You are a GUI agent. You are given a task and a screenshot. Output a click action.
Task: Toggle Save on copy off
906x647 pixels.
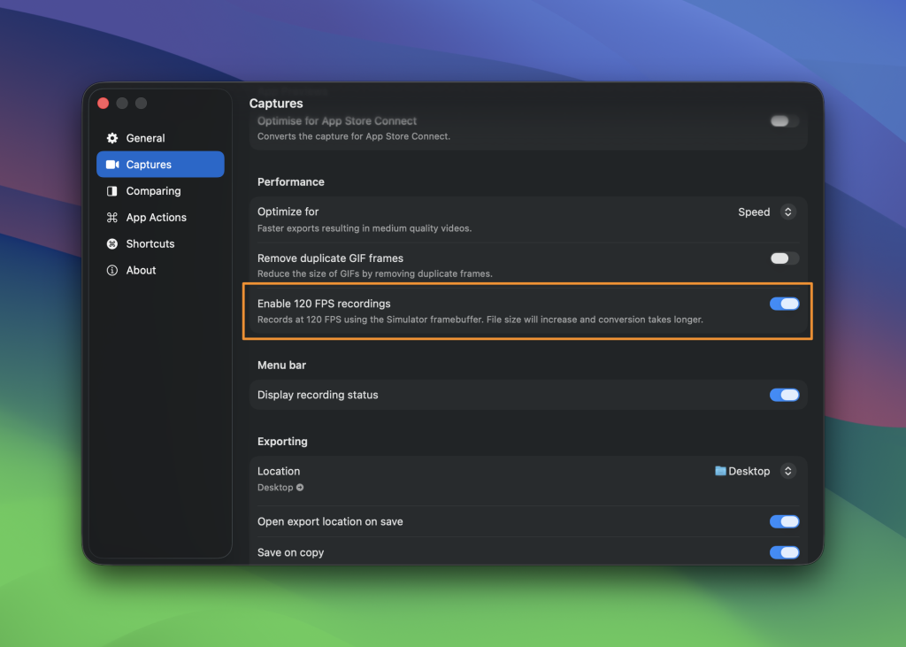pyautogui.click(x=784, y=552)
